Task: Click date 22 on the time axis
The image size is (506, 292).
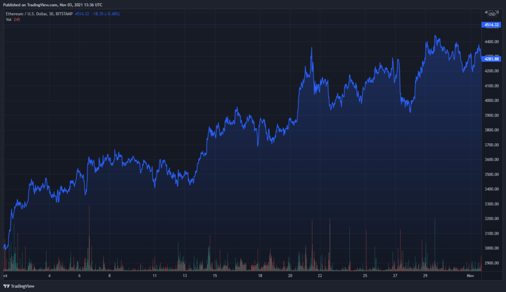Action: [320, 276]
